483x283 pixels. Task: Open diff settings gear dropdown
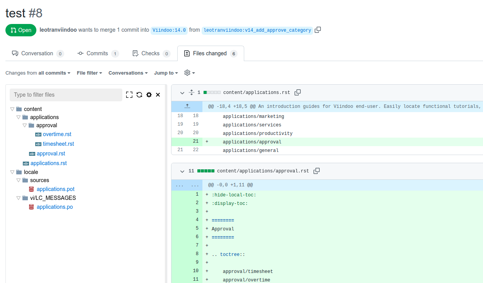pyautogui.click(x=189, y=73)
